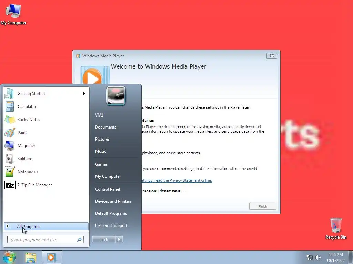The height and width of the screenshot is (264, 353).
Task: Open Magnifier icon in Start menu
Action: (x=10, y=146)
